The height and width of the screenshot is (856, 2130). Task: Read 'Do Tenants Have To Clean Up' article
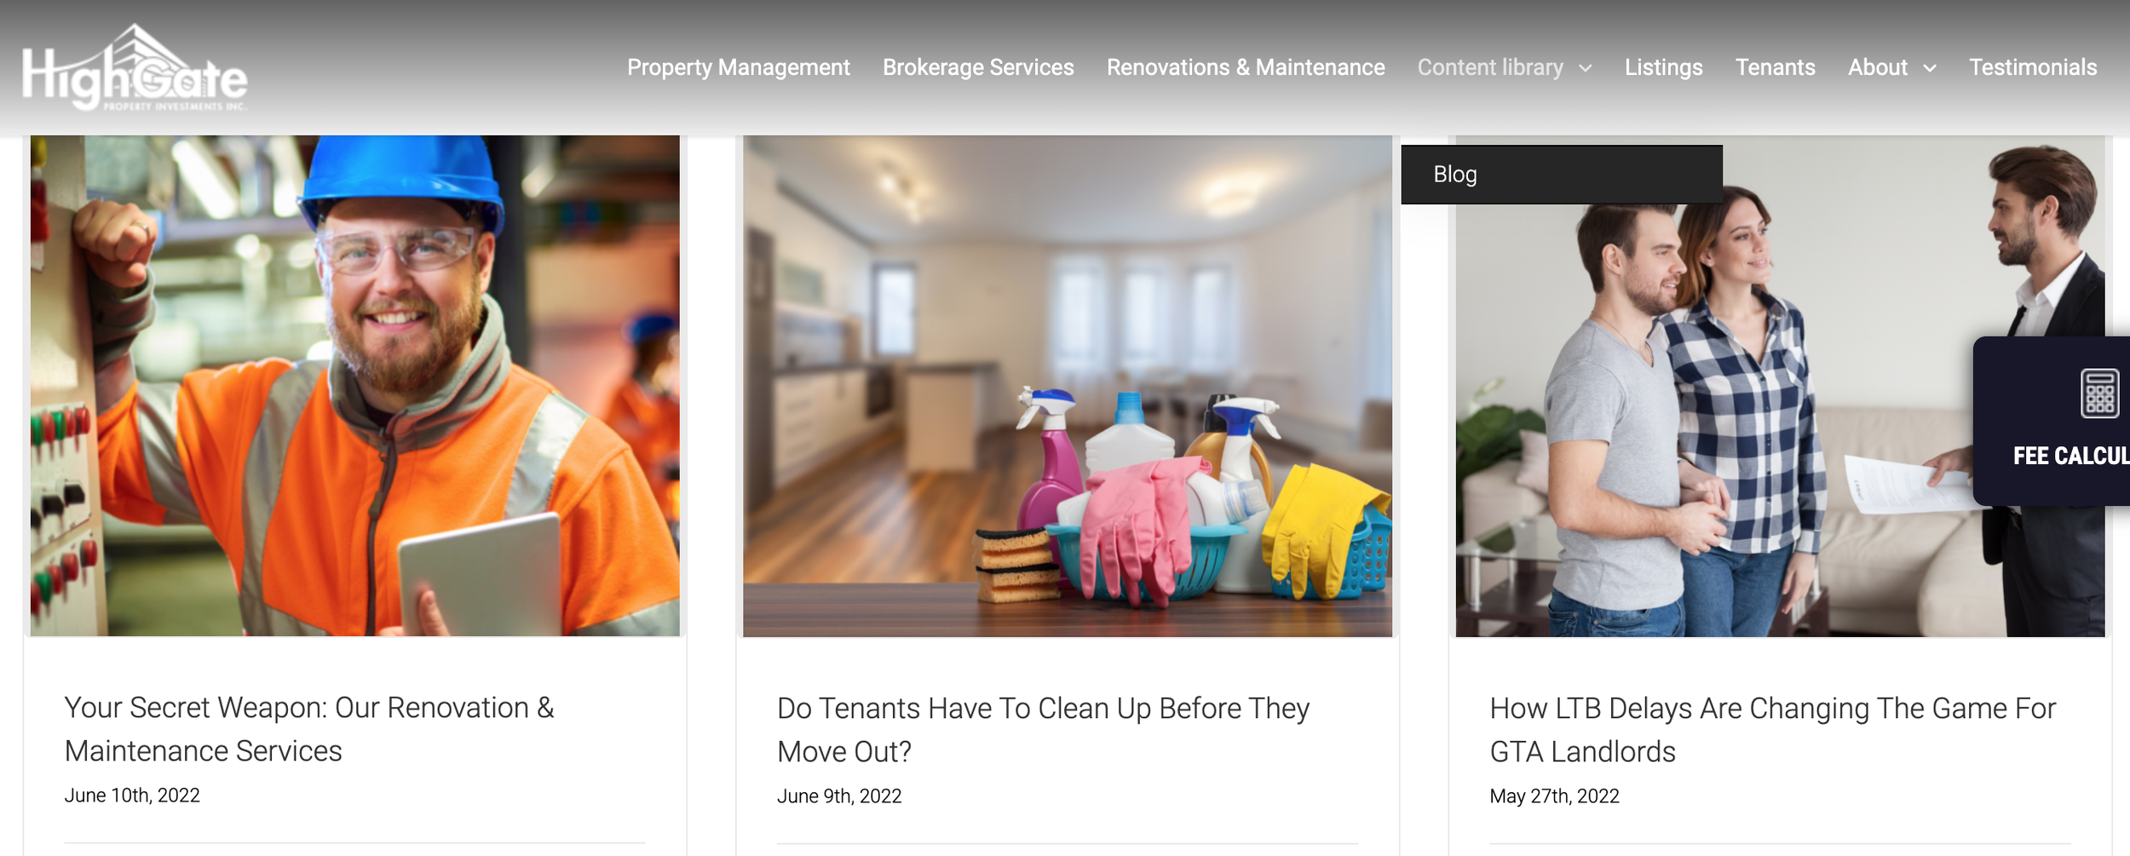1043,730
